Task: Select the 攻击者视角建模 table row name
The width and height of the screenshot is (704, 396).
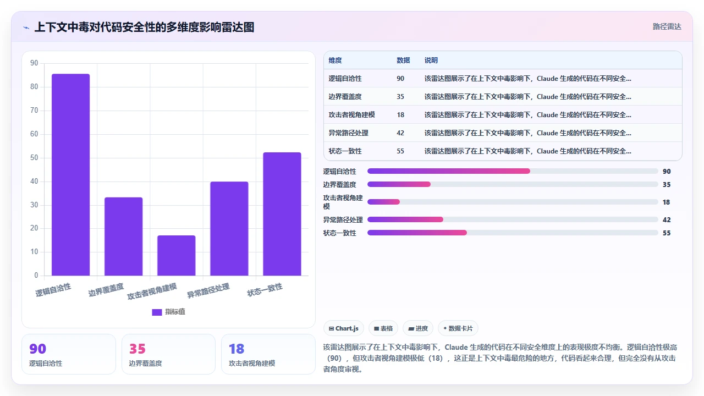Action: tap(351, 115)
